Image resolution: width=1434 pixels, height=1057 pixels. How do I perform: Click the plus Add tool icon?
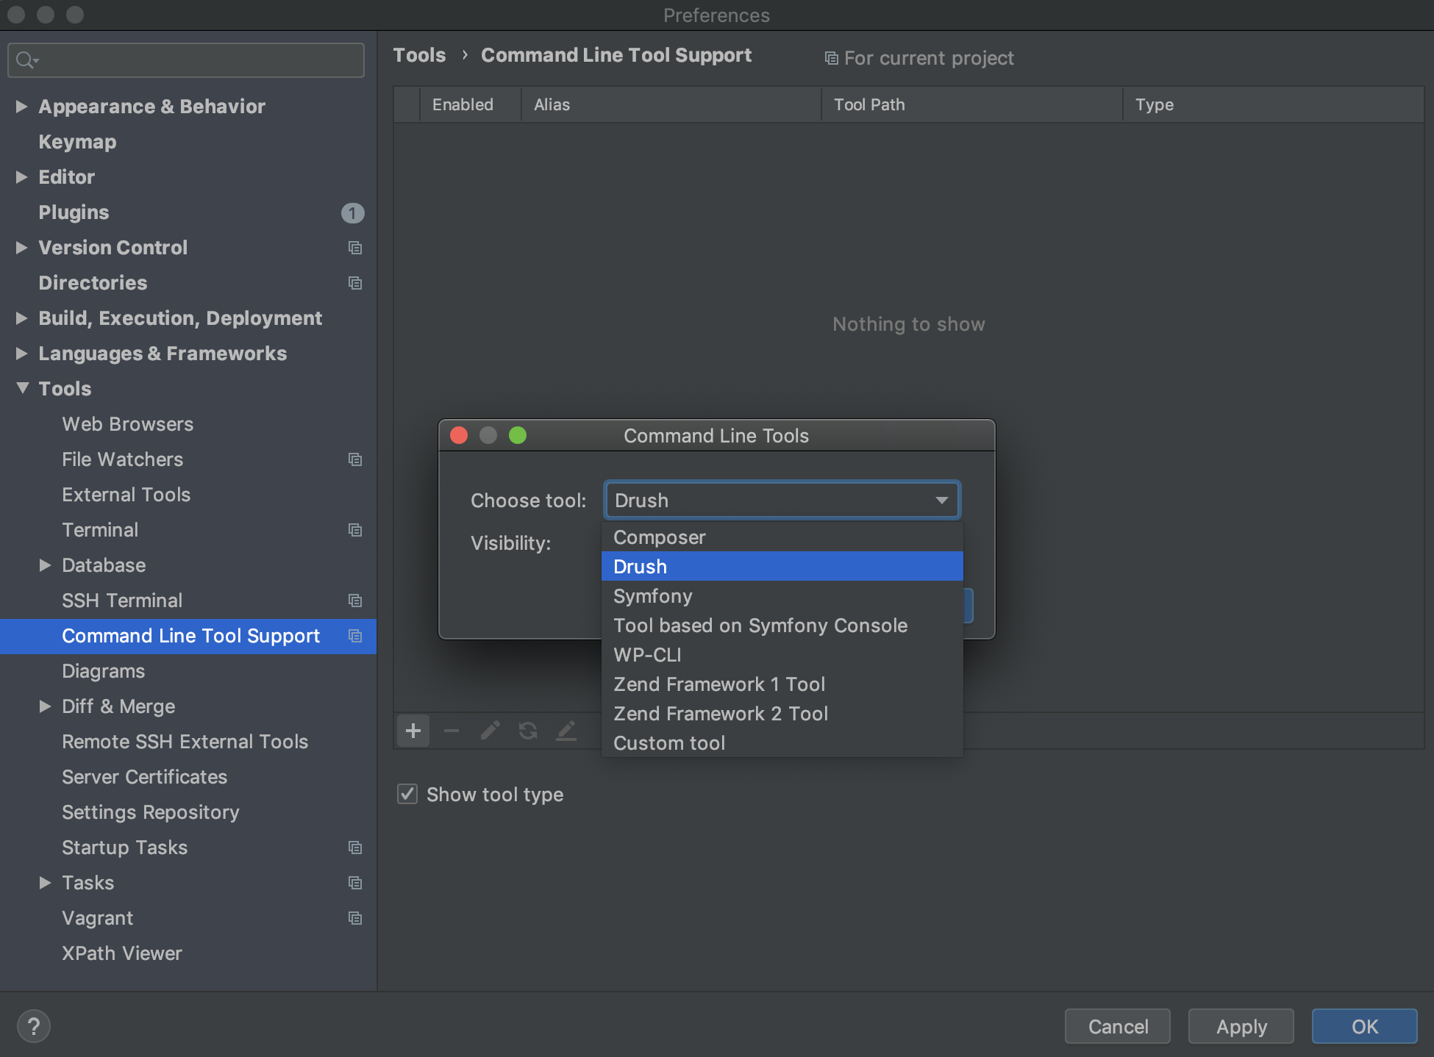point(413,731)
